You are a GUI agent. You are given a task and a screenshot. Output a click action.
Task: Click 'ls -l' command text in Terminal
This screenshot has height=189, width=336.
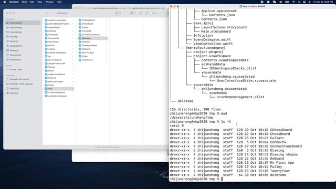click(226, 121)
